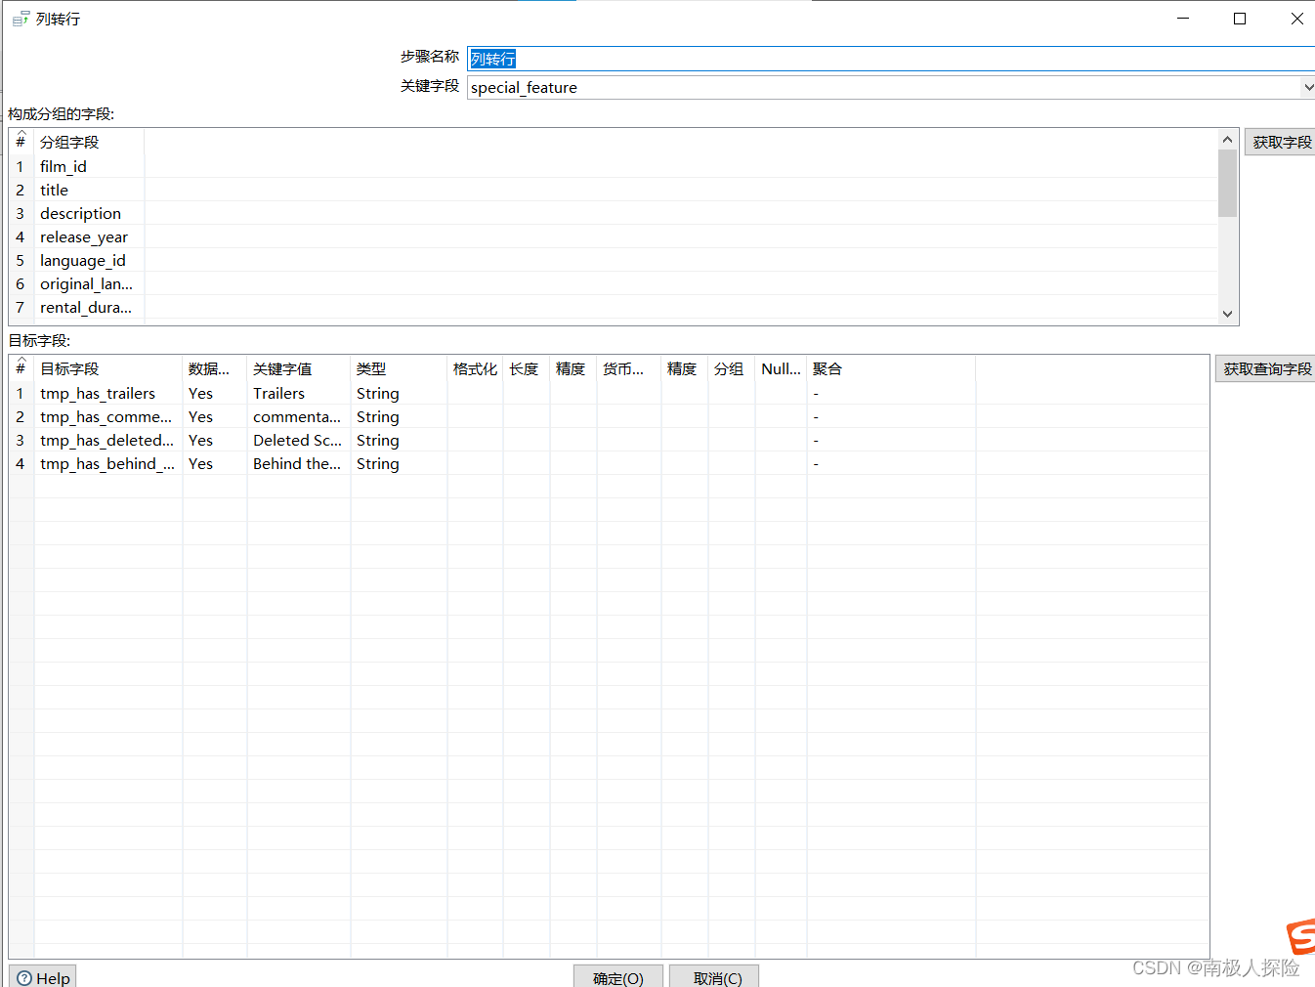
Task: Select the film_id group field row
Action: pos(613,166)
